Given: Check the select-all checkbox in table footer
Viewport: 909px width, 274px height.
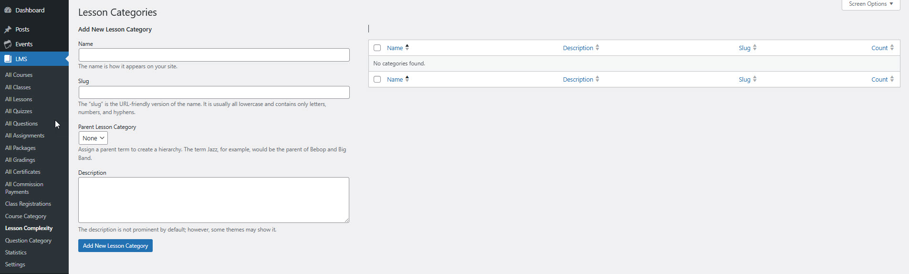Looking at the screenshot, I should pos(377,79).
